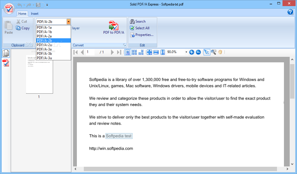Choose PDF/A-3u from the format list
Image resolution: width=297 pixels, height=174 pixels.
pyautogui.click(x=53, y=58)
